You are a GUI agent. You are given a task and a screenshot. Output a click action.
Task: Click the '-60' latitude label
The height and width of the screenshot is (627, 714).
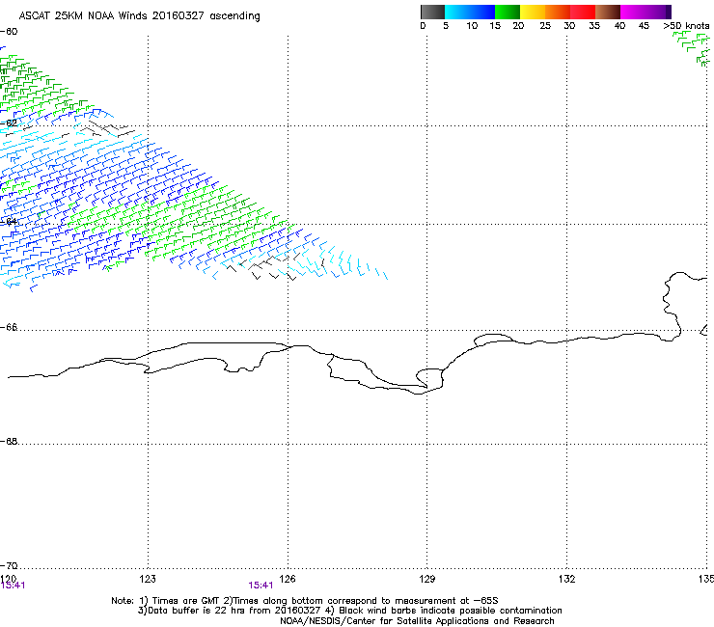coord(9,32)
